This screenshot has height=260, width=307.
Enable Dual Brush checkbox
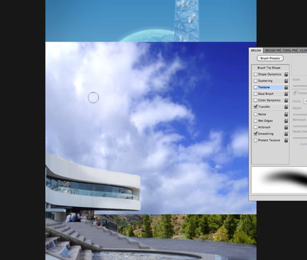[255, 94]
